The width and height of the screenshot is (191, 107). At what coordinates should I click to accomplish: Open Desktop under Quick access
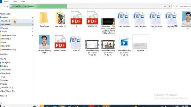pyautogui.click(x=5, y=18)
